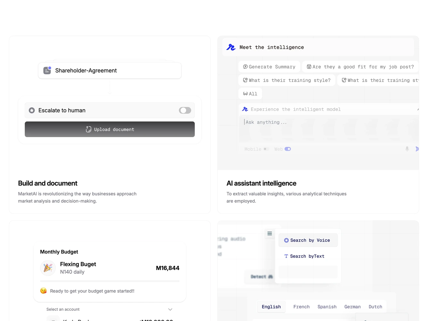Toggle the Mobile switch on
This screenshot has width=428, height=321.
click(x=266, y=149)
